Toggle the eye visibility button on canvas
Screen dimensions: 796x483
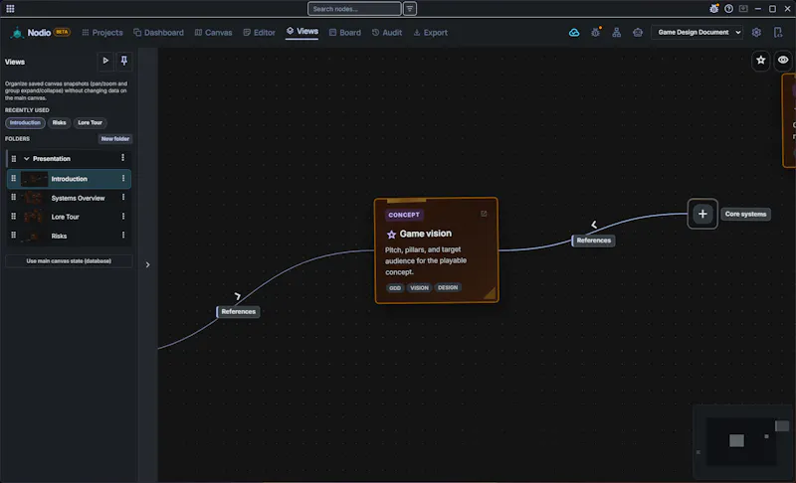click(x=783, y=61)
